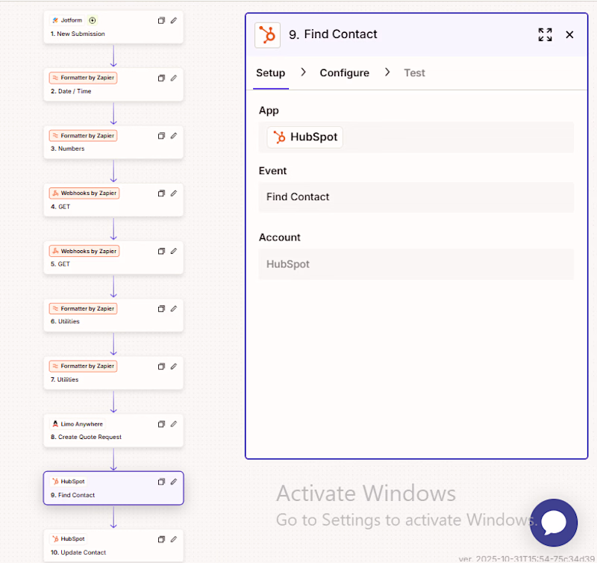This screenshot has height=563, width=597.
Task: Click HubSpot label on step 9
Action: tap(69, 482)
